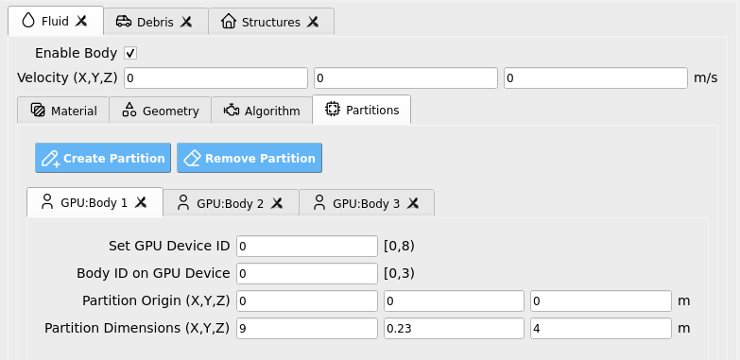Click the Create Partition button
The image size is (740, 360).
[103, 158]
